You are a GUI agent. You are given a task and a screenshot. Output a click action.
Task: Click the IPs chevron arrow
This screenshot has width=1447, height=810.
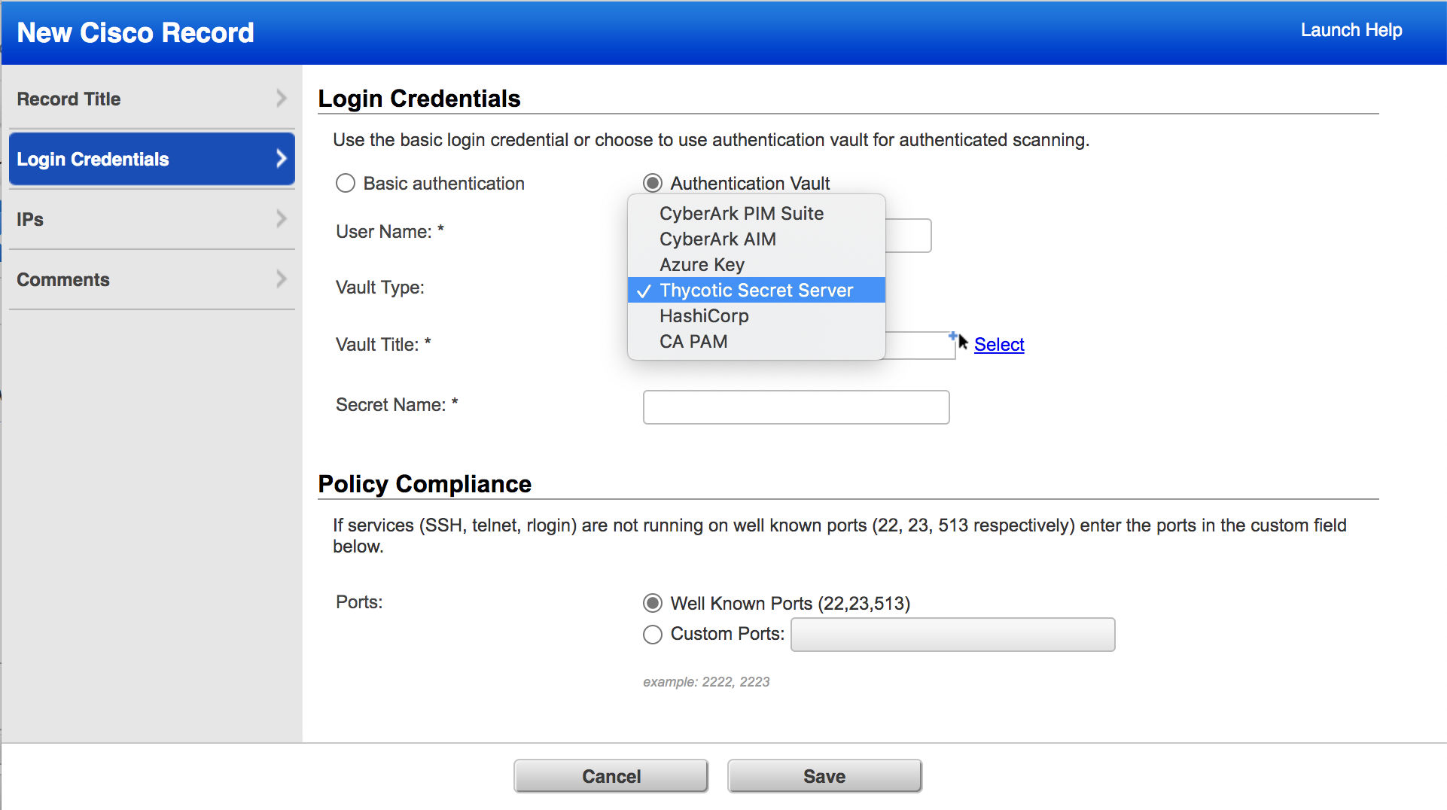click(281, 219)
